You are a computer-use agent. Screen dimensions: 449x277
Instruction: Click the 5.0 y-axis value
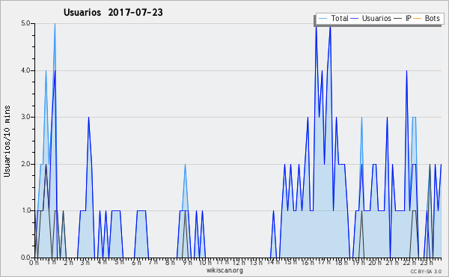tap(25, 23)
